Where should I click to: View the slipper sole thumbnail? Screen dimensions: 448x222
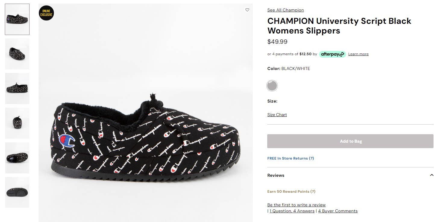17,192
